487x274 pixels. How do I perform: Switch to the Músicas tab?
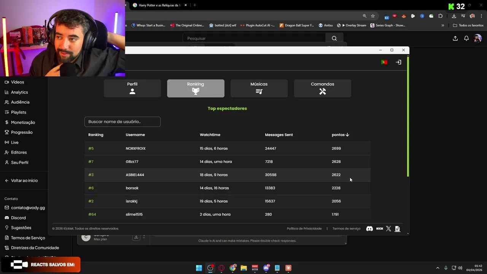(259, 88)
